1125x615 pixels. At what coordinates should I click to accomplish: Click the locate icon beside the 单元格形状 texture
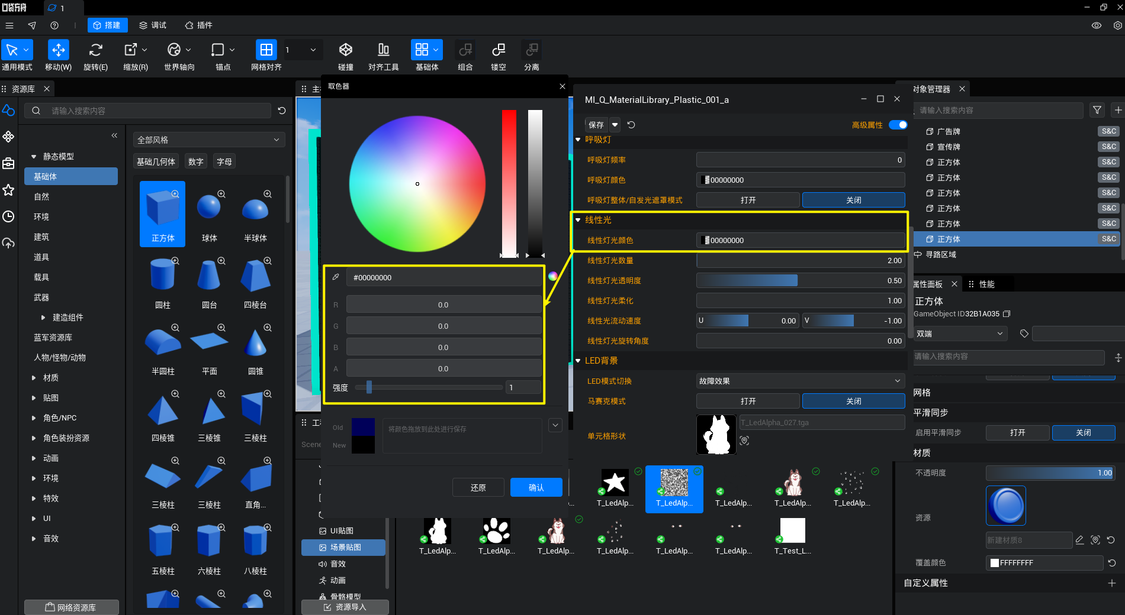tap(745, 441)
